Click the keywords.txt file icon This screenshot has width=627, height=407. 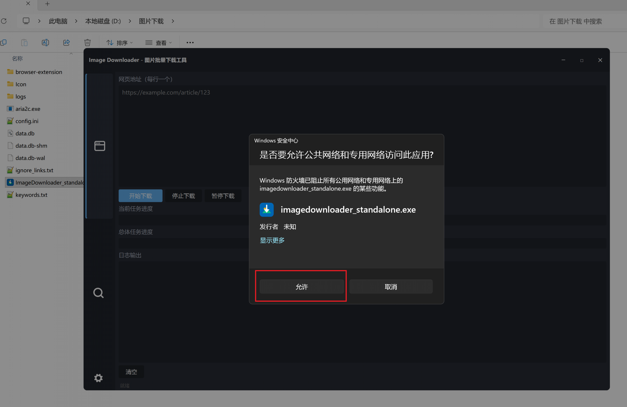pyautogui.click(x=10, y=195)
